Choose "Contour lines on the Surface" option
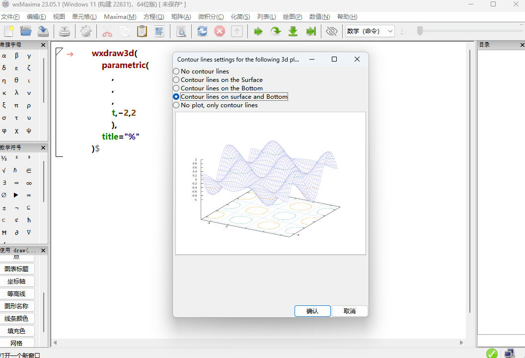 click(x=176, y=80)
